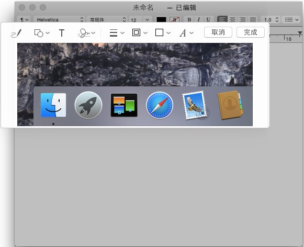The width and height of the screenshot is (304, 247).
Task: Open the fill color menu
Action: pos(163,32)
